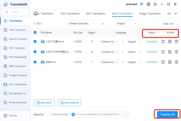Swap source and target languages at top
181x121 pixels.
(x=102, y=24)
